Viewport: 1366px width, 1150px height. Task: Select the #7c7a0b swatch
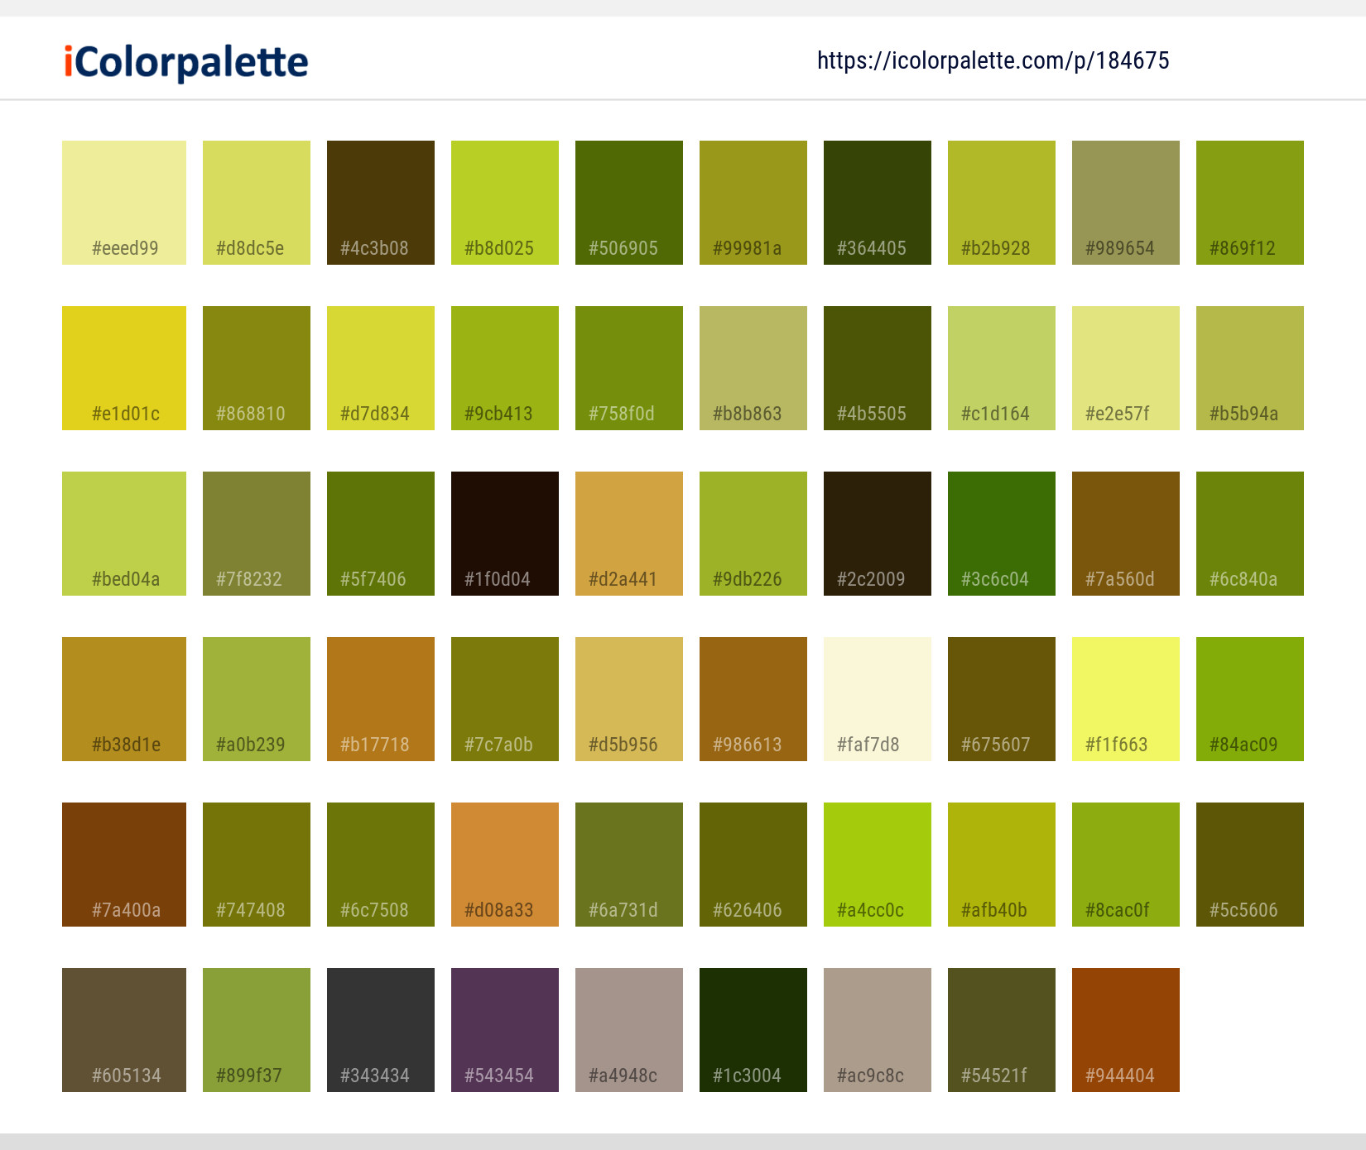coord(505,699)
